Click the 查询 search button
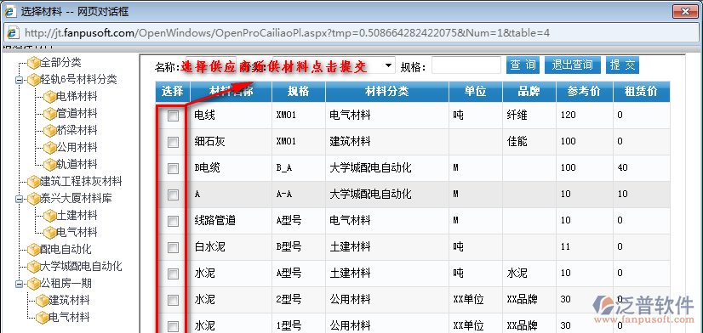Viewport: 703px width, 333px height. [523, 65]
